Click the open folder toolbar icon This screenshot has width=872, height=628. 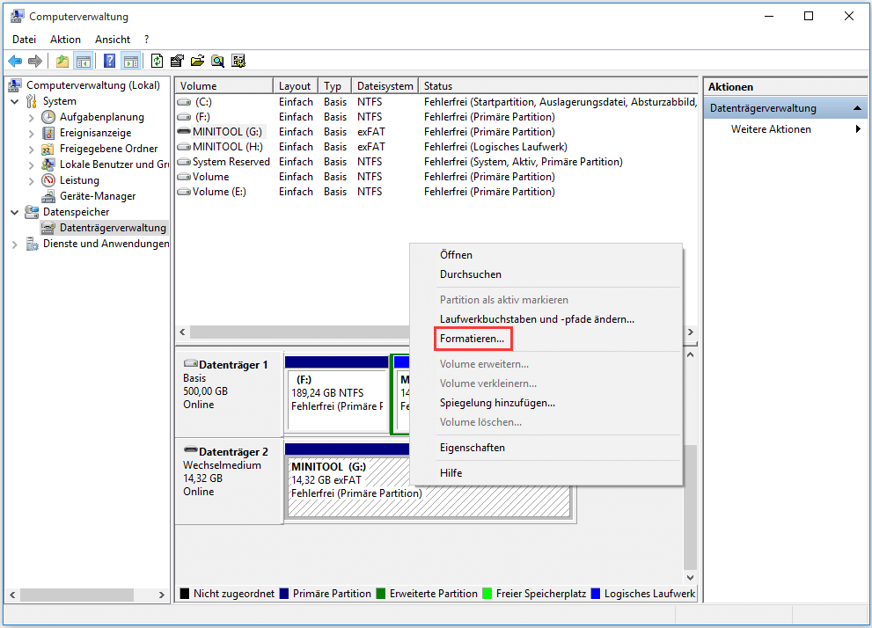click(x=197, y=62)
